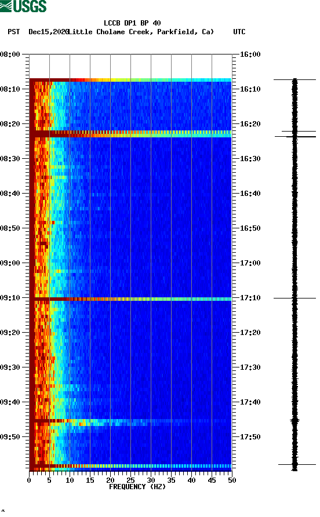Click the 08:20 PST time label
Image resolution: width=320 pixels, height=517 pixels.
point(10,124)
